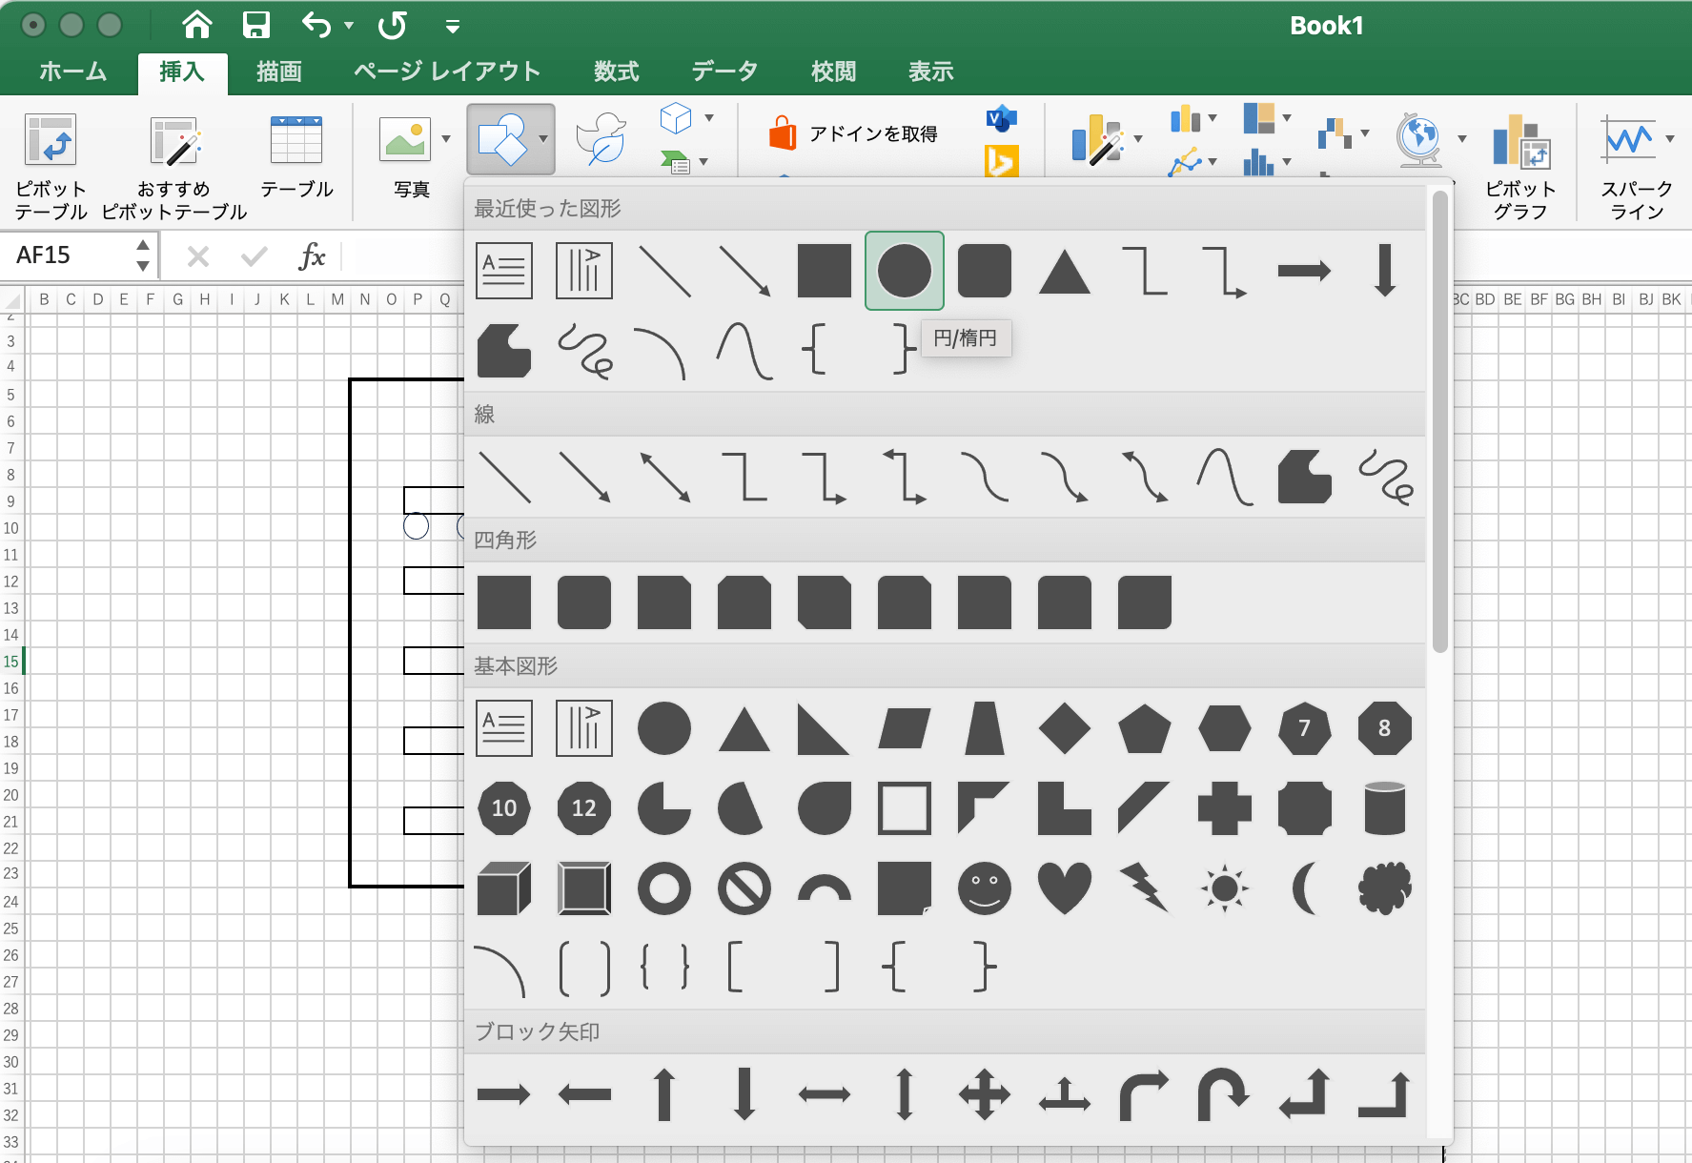
Task: Pick the Cube shape
Action: (503, 888)
